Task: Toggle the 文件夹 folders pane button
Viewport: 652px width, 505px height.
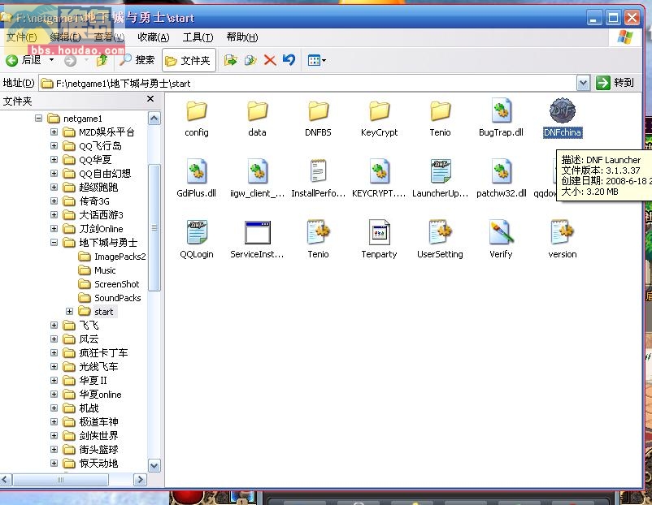Action: tap(189, 61)
